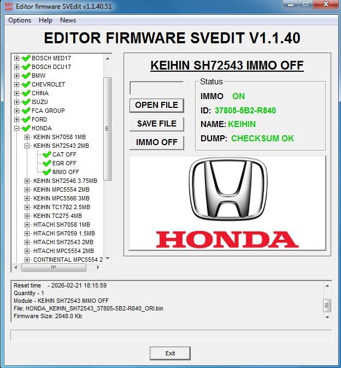The width and height of the screenshot is (341, 368).
Task: Select HITACHI MPC5554 2MB in tree
Action: coord(63,251)
